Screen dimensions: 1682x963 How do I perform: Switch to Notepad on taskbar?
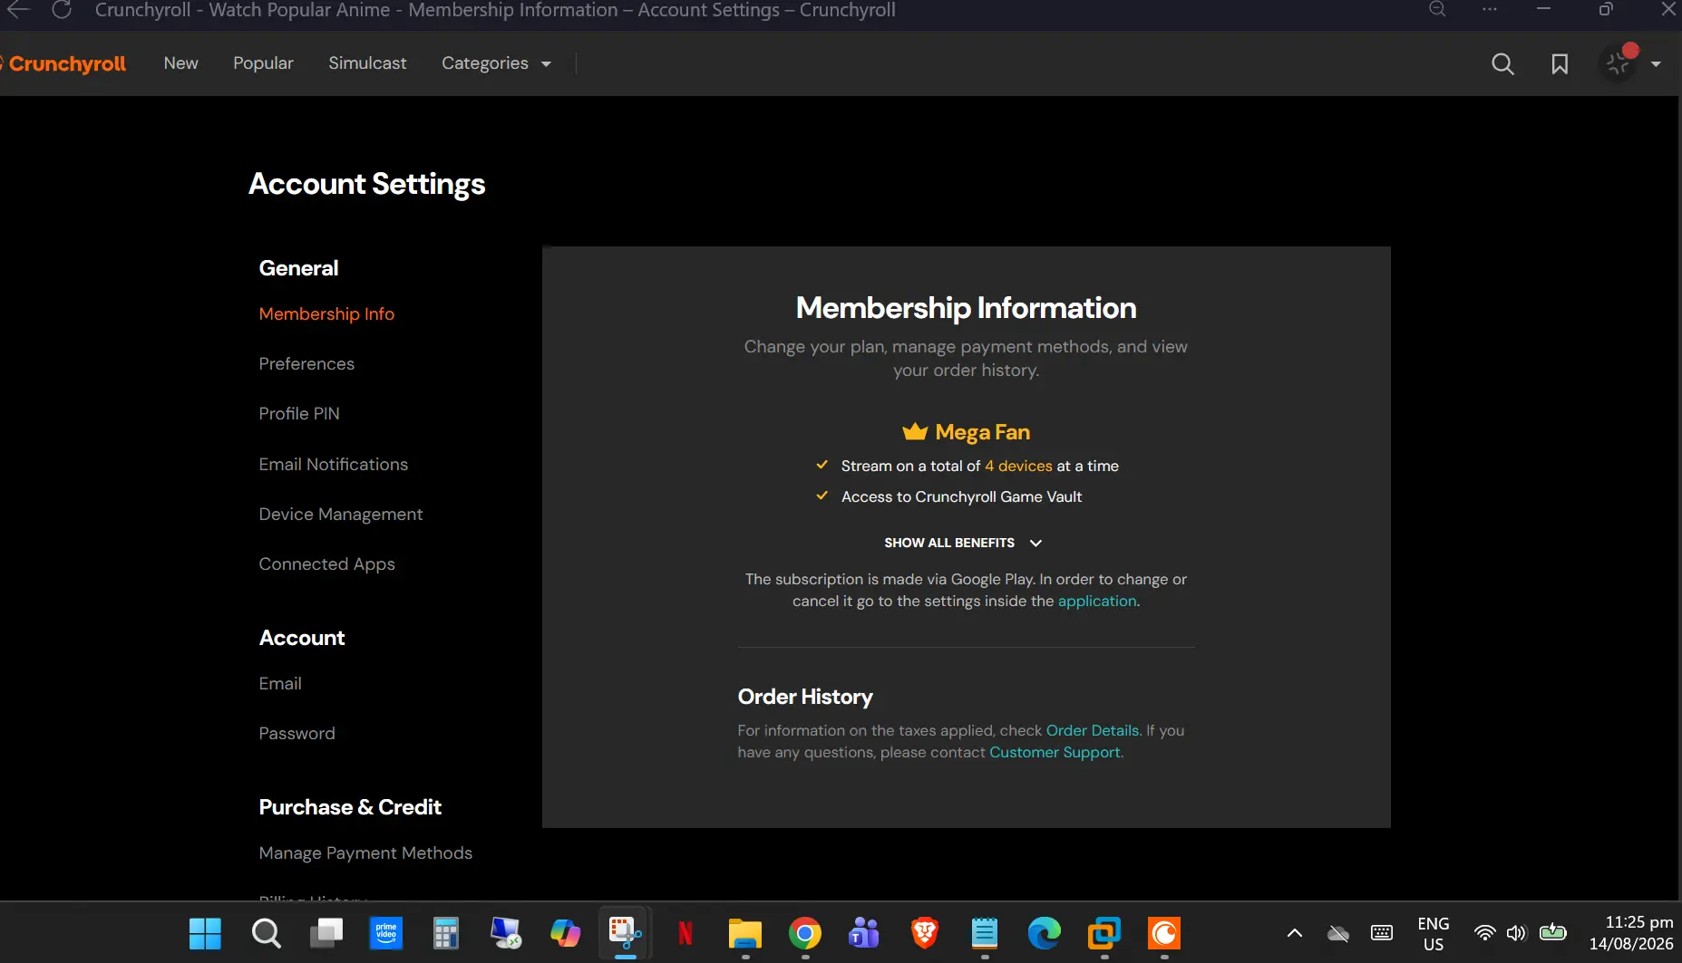click(x=984, y=933)
